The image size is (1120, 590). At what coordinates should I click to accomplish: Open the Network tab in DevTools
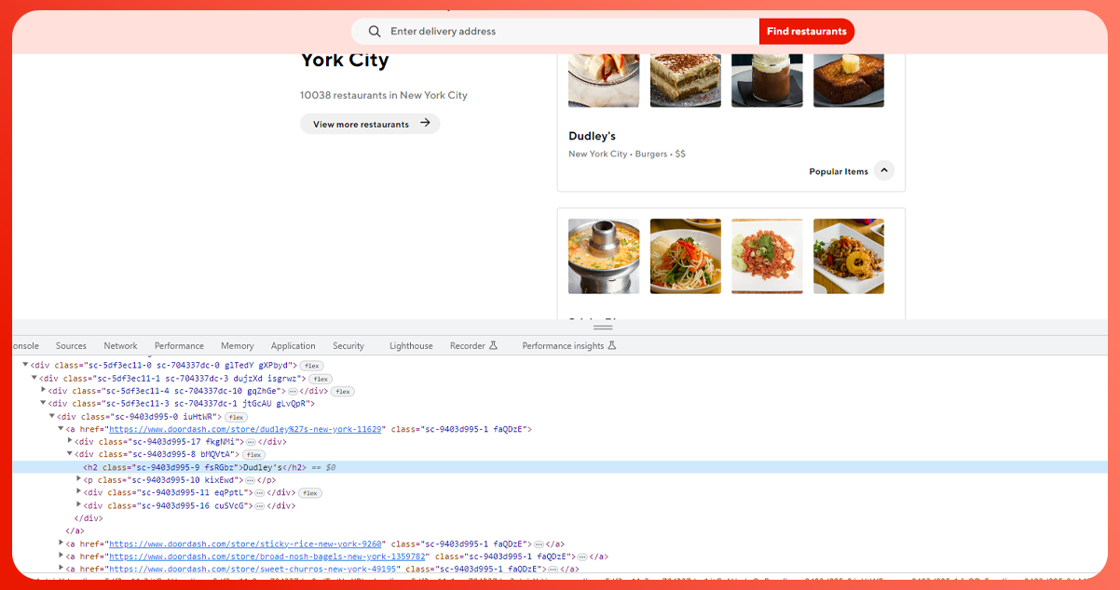coord(120,345)
